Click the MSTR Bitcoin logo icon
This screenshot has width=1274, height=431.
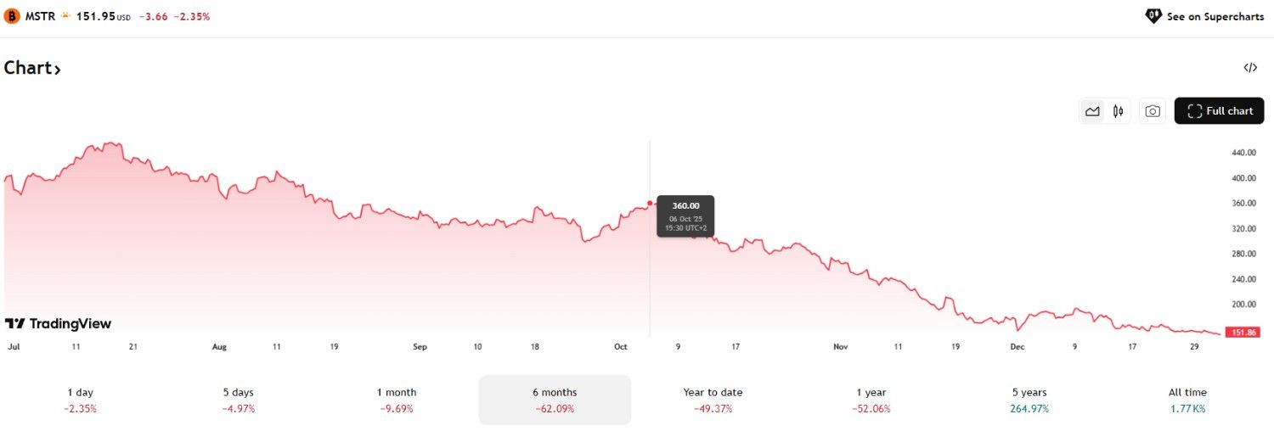[x=12, y=16]
